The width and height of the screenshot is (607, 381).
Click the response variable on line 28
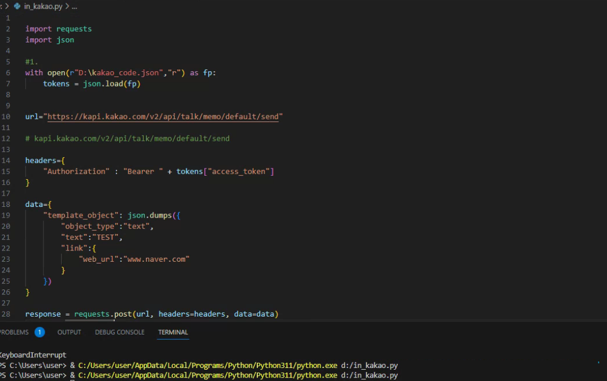click(43, 314)
